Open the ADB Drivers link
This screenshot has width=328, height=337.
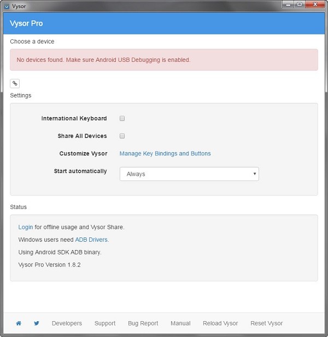[x=91, y=240]
